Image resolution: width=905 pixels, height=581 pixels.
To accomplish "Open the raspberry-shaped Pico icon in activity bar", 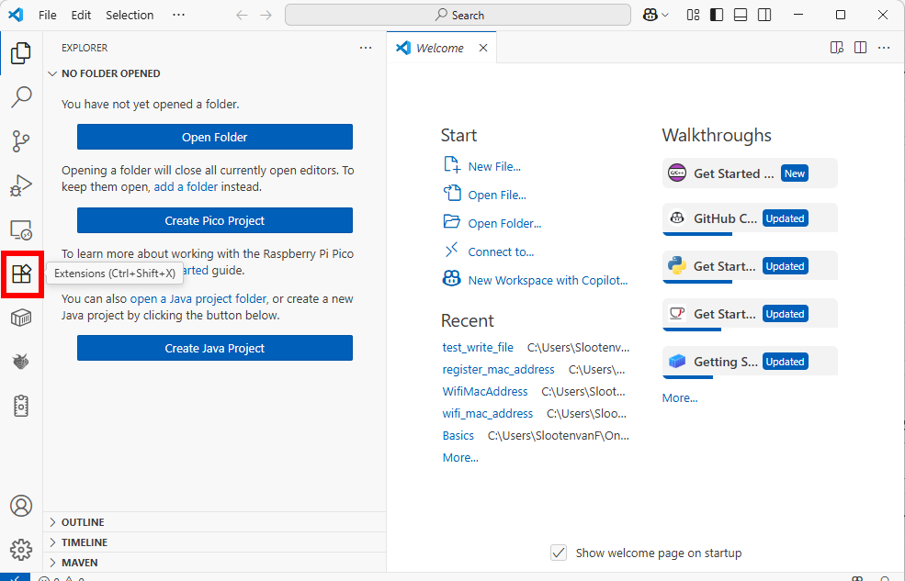I will click(21, 362).
